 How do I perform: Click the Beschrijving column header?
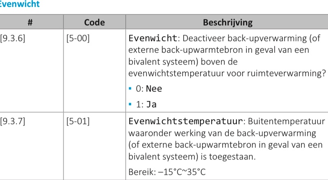[x=228, y=22]
